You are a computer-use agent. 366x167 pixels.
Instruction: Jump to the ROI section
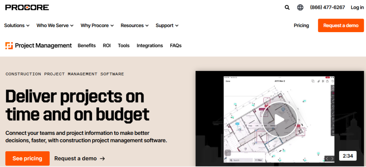click(x=107, y=45)
